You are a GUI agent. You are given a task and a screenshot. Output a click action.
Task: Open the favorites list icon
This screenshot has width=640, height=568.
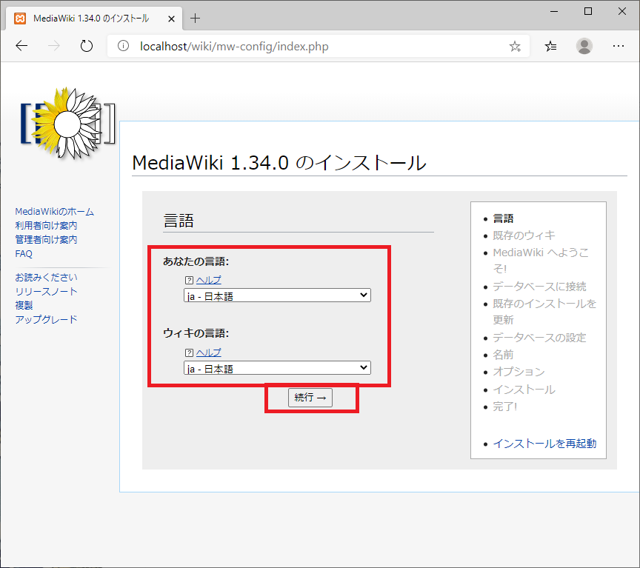coord(550,47)
